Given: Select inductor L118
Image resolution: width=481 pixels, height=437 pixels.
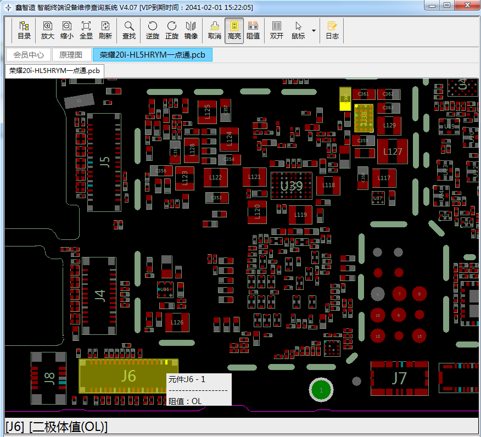Looking at the screenshot, I should click(x=328, y=185).
